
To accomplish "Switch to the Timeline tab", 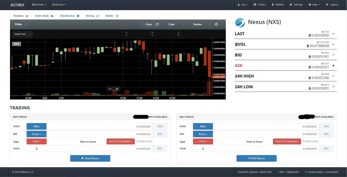I will 21,16.
